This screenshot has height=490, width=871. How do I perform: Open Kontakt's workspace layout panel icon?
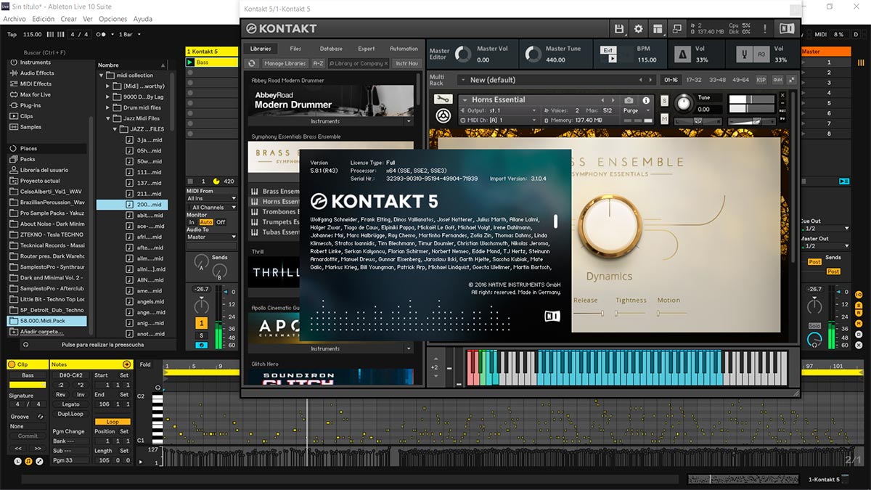coord(658,28)
